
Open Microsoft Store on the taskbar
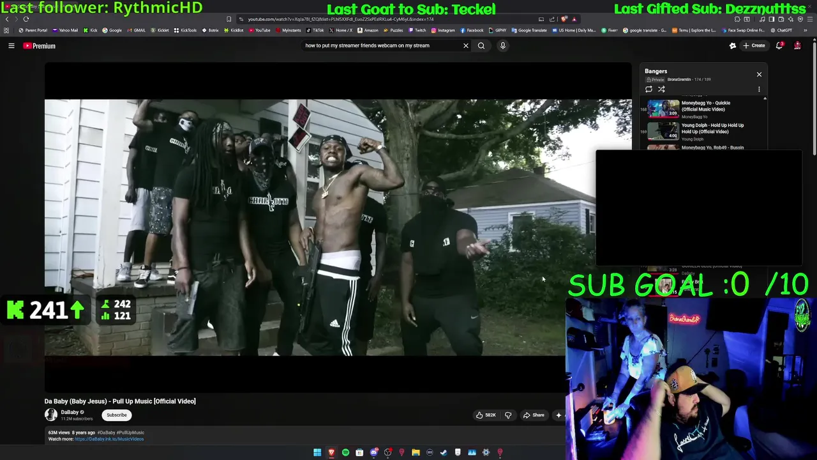pyautogui.click(x=359, y=452)
